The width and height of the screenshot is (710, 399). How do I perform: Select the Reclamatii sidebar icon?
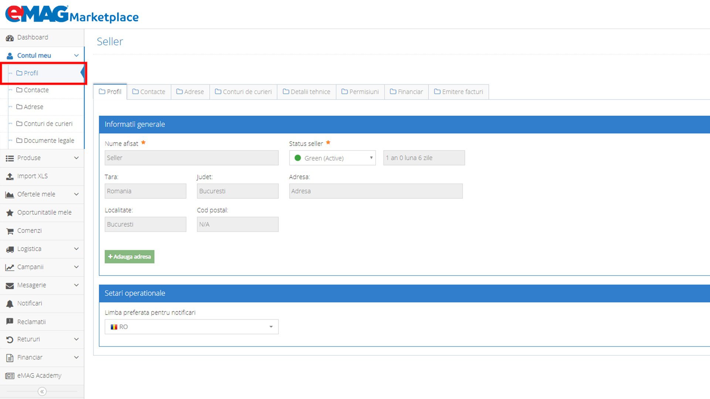coord(10,321)
